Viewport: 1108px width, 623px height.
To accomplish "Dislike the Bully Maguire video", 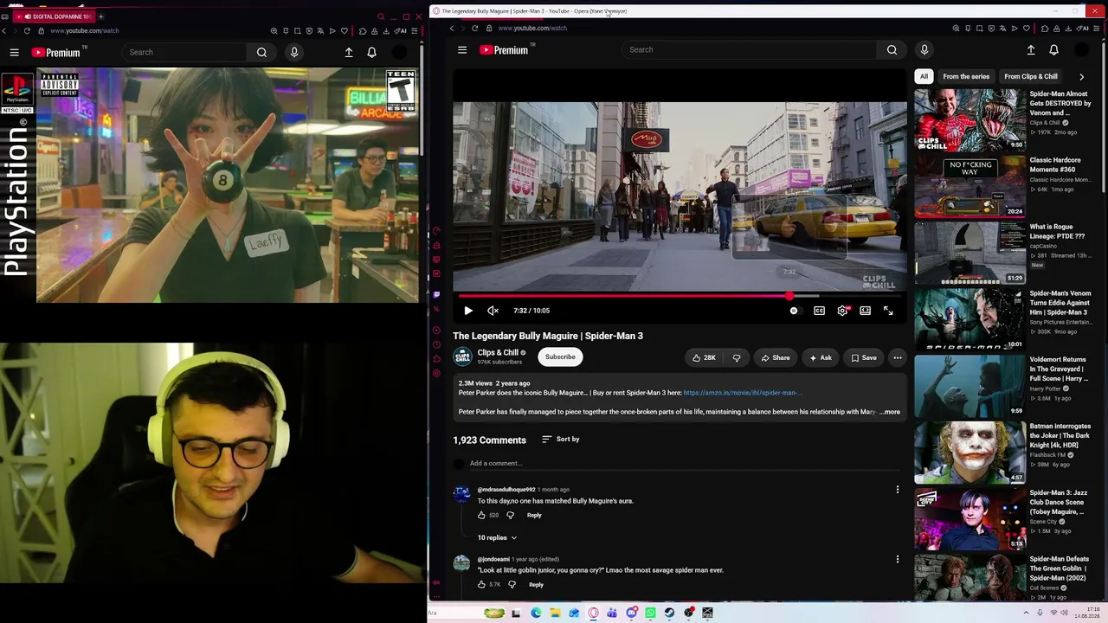I will (737, 357).
